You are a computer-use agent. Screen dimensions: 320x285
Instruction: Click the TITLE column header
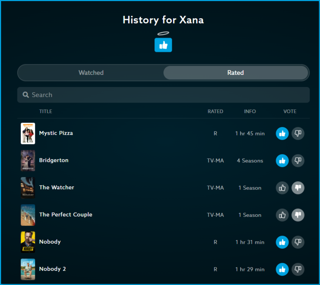46,111
